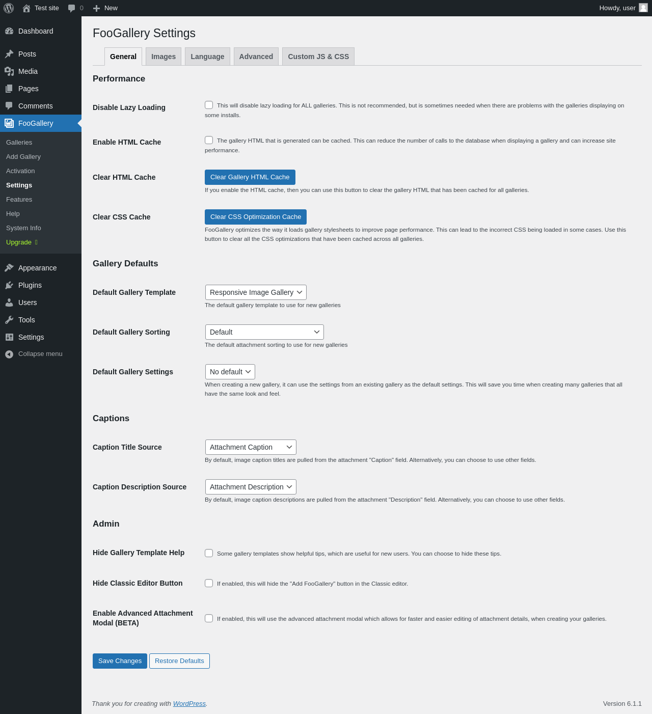
Task: Open Default Gallery Template dropdown
Action: pyautogui.click(x=256, y=292)
